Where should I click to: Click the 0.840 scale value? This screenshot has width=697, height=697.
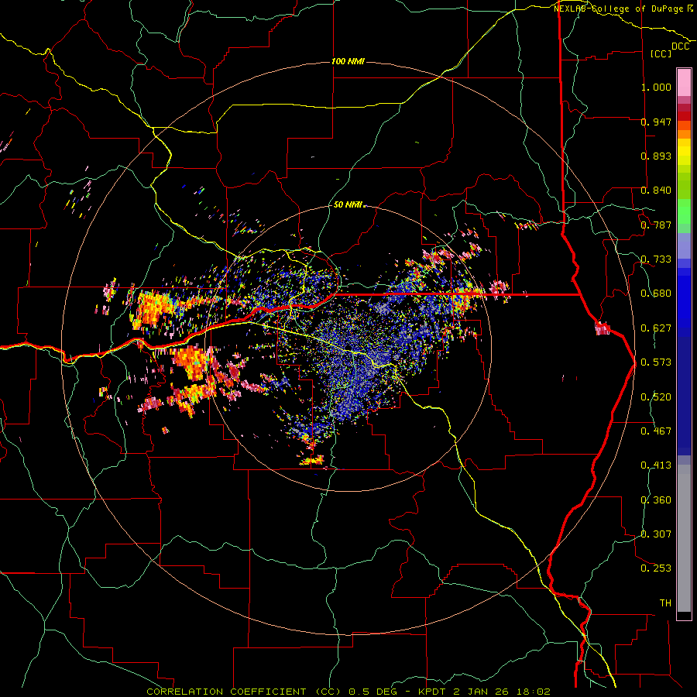(656, 191)
